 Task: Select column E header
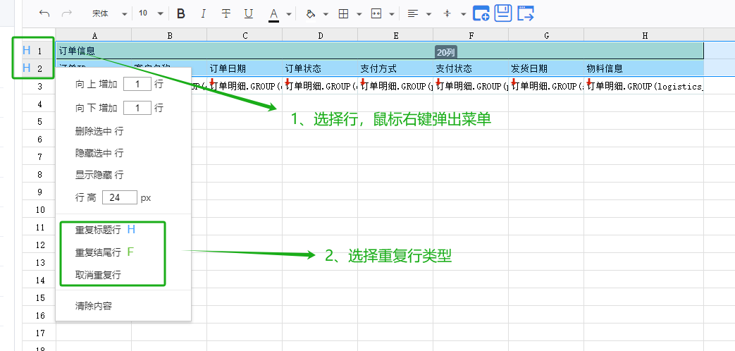pos(395,35)
